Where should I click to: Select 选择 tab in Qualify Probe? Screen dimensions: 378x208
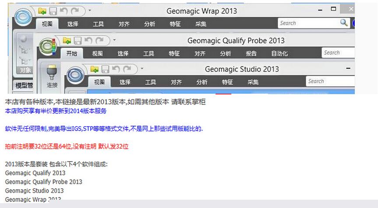123,53
